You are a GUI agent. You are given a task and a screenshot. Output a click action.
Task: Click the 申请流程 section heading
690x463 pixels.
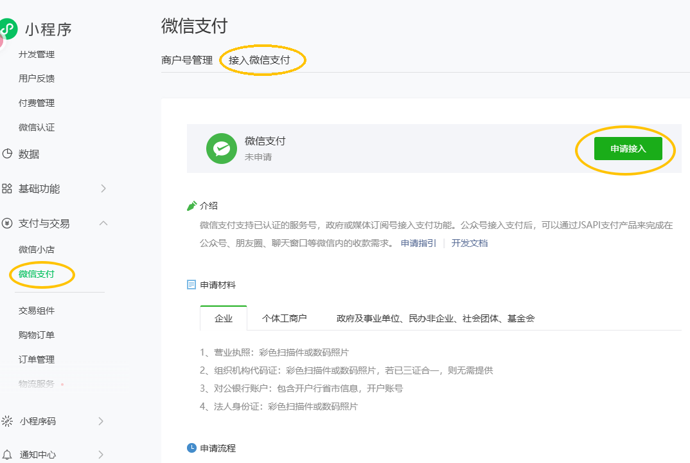coord(218,448)
